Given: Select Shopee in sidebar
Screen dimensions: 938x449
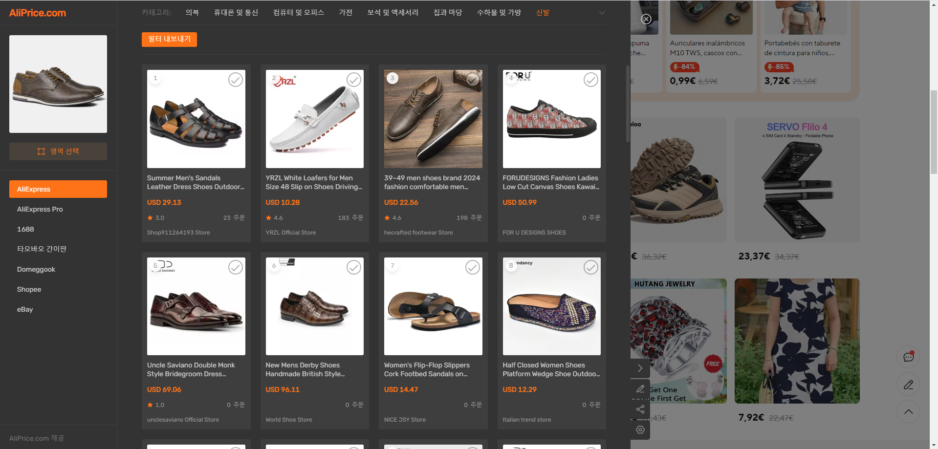Looking at the screenshot, I should pos(58,289).
